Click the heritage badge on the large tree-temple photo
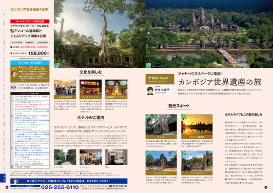The image size is (273, 193). 57,65
